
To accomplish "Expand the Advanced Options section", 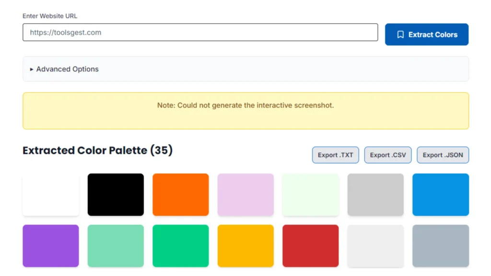I will pos(64,69).
